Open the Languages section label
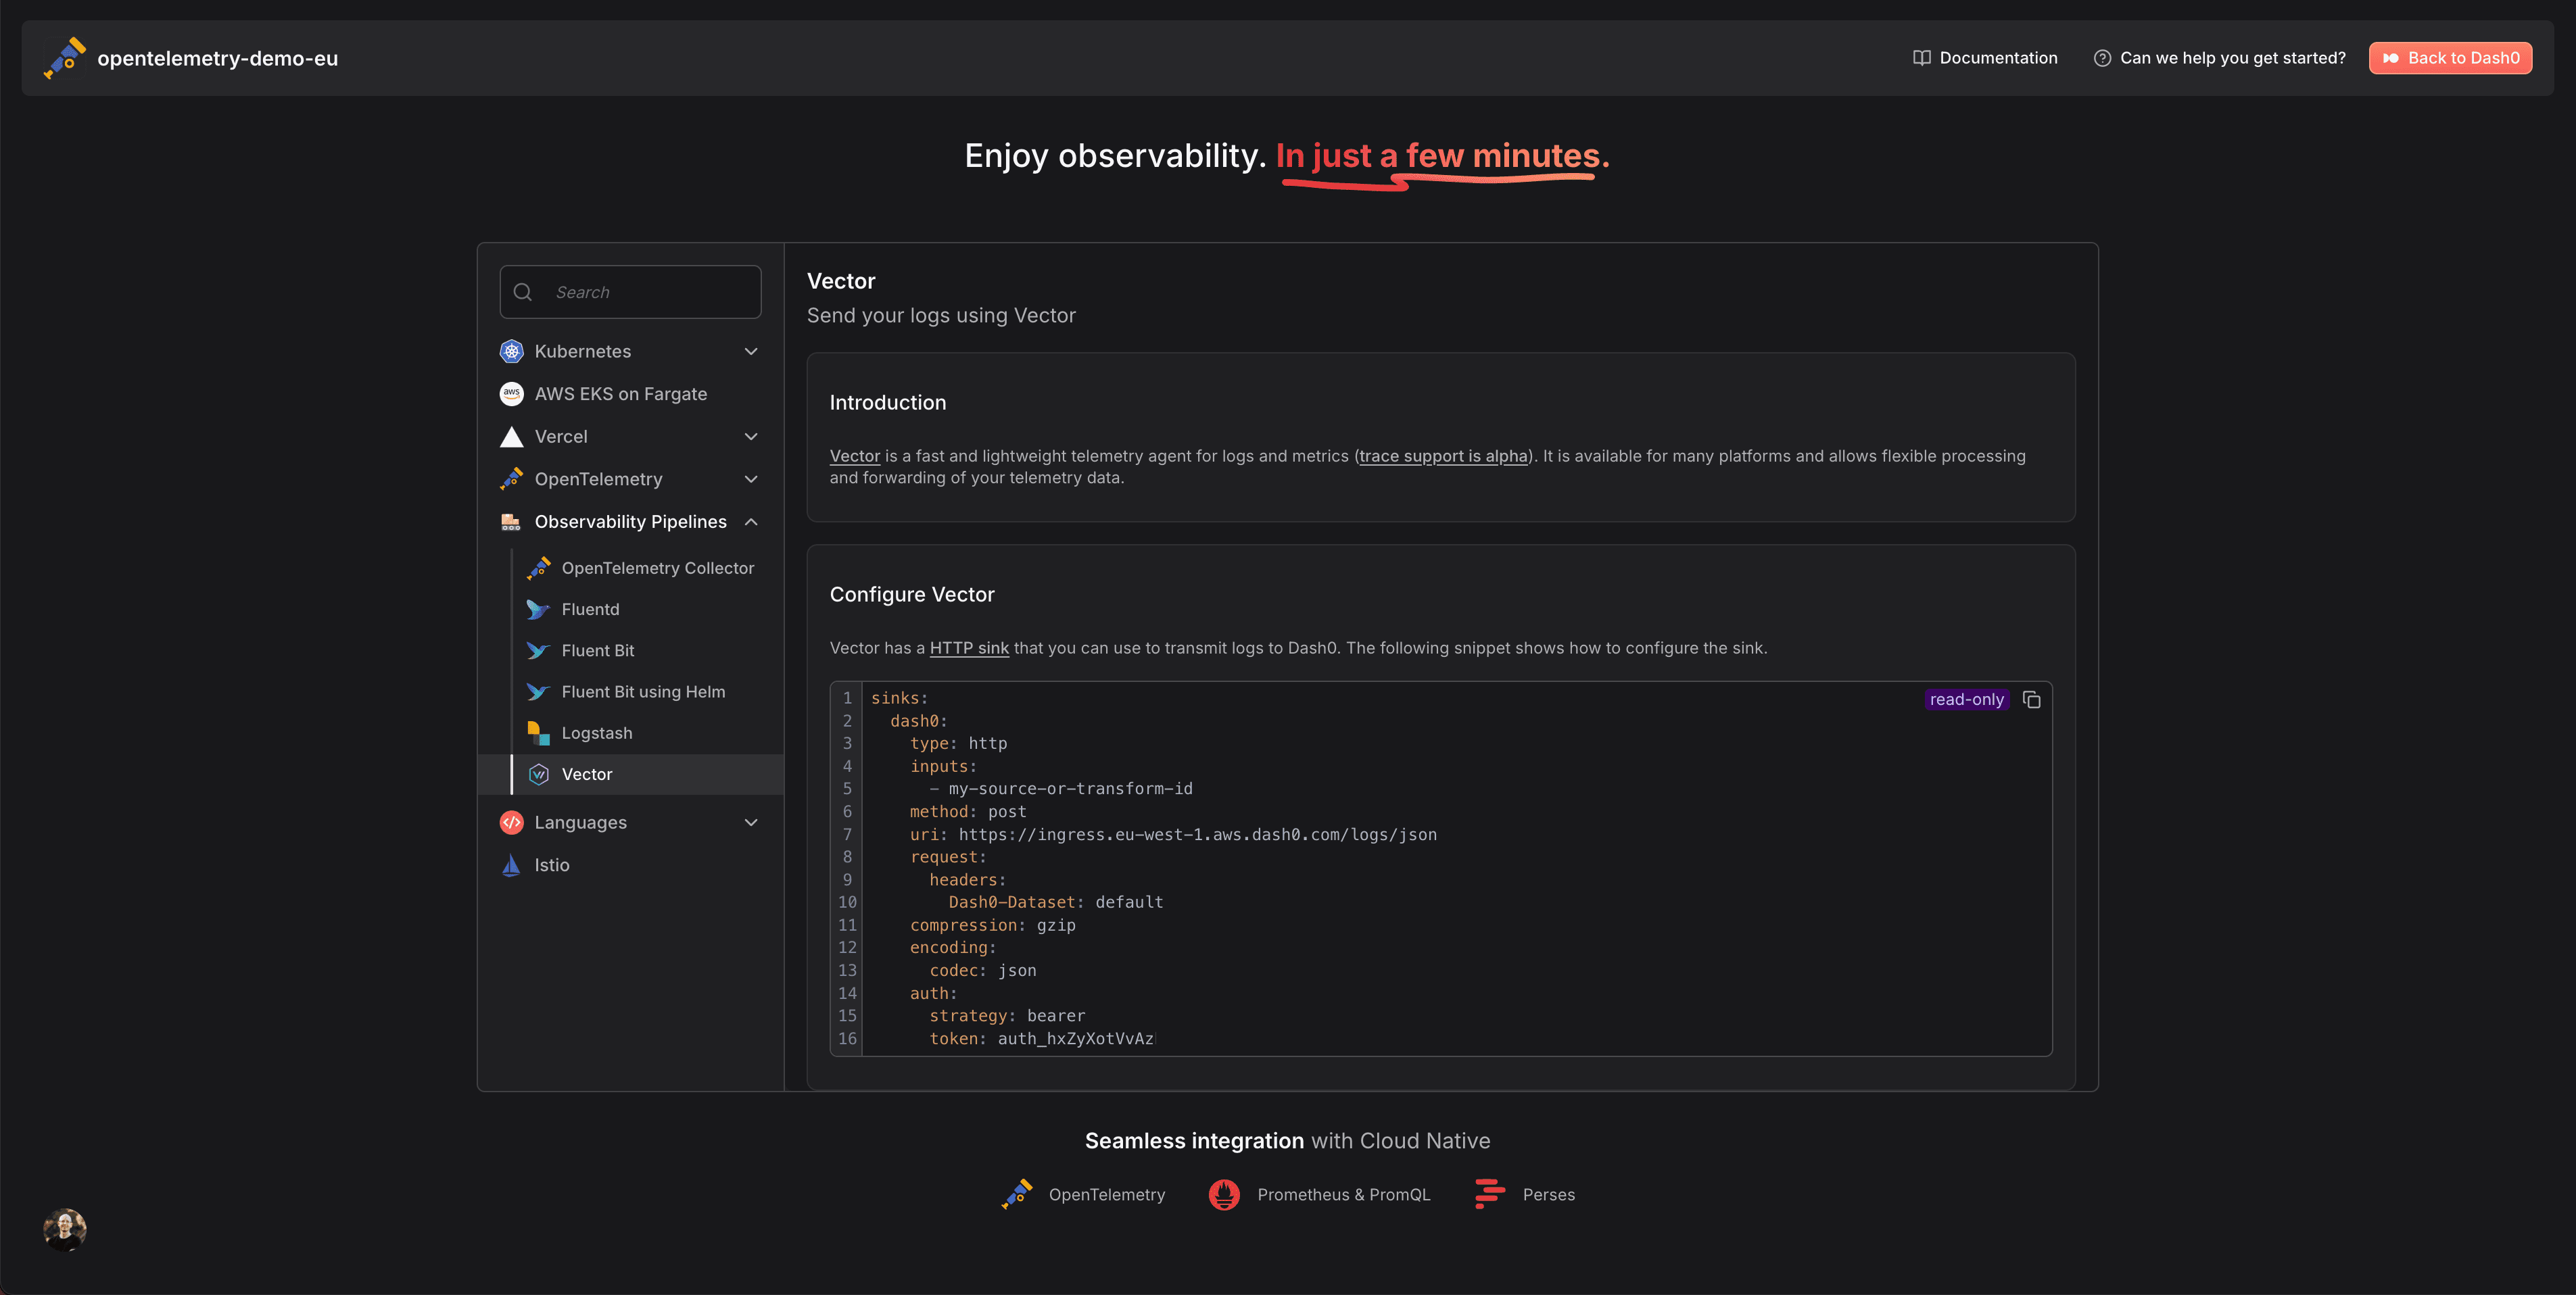The image size is (2576, 1295). click(x=580, y=822)
